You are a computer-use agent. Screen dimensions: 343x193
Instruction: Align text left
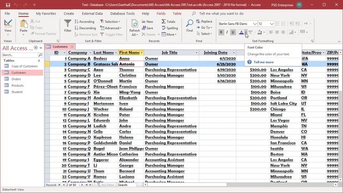[x=271, y=32]
